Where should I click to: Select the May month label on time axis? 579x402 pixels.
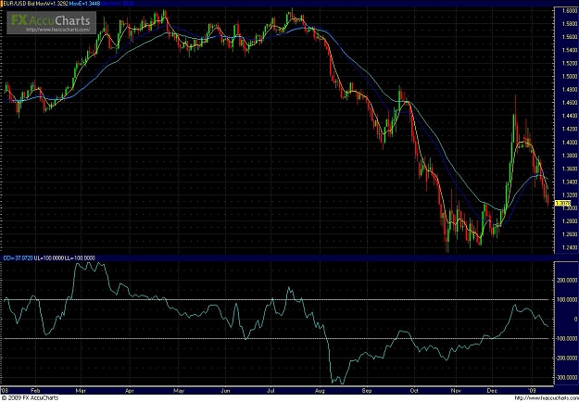point(179,391)
